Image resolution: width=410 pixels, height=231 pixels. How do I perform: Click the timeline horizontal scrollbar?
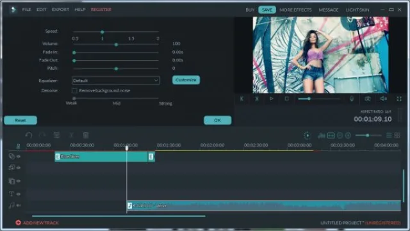pos(119,216)
